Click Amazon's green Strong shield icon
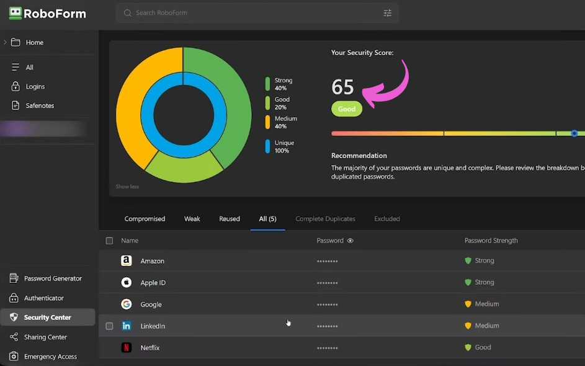Image resolution: width=585 pixels, height=366 pixels. point(468,261)
